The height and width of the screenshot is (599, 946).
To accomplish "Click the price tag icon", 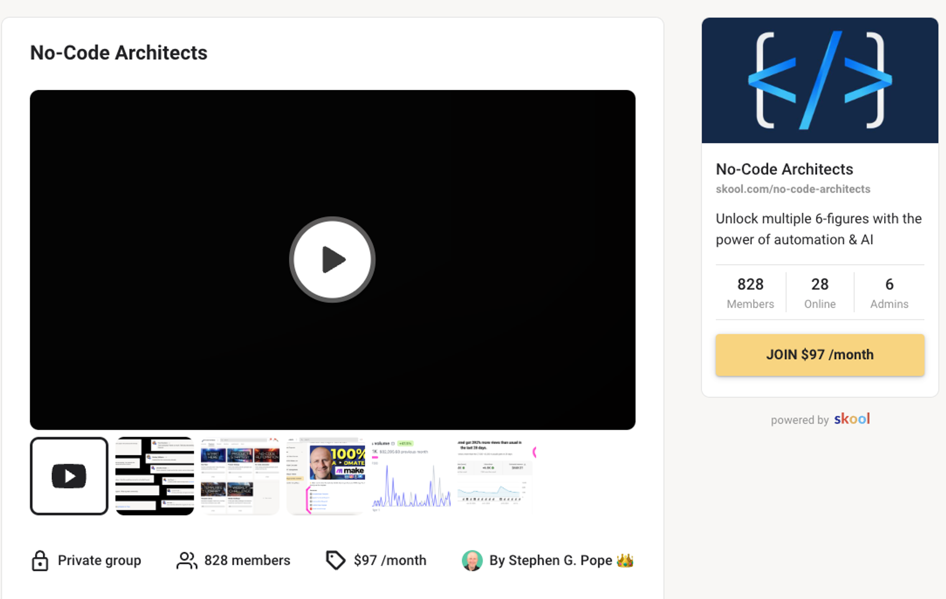I will pos(335,561).
